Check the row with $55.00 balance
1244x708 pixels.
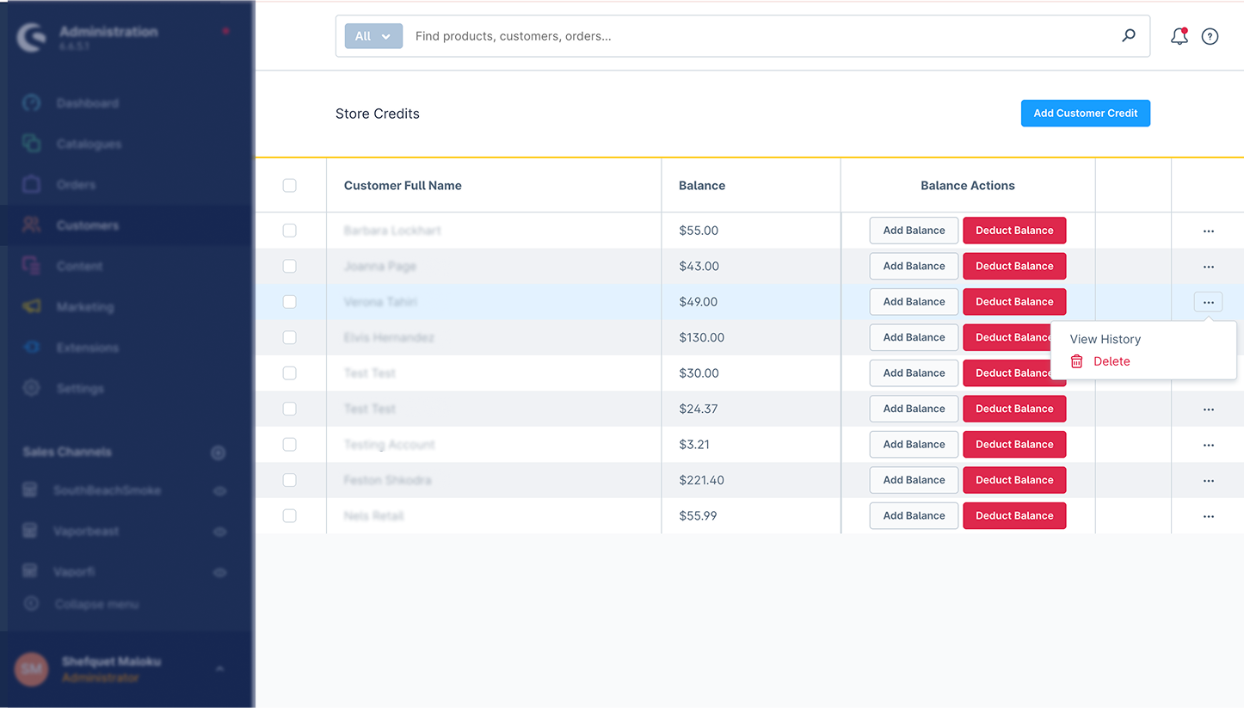coord(290,231)
